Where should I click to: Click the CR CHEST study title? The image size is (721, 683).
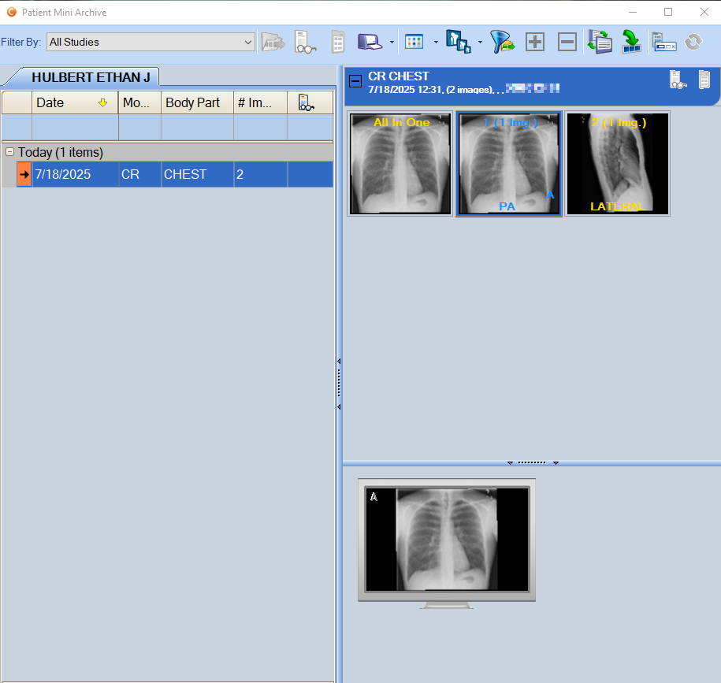[x=398, y=76]
